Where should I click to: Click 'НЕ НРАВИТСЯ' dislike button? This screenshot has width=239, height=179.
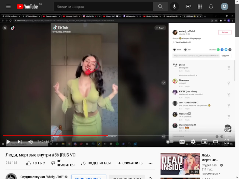[62, 163]
